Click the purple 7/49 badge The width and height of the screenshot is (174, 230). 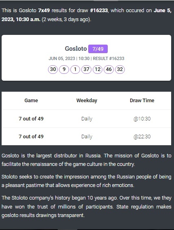98,49
